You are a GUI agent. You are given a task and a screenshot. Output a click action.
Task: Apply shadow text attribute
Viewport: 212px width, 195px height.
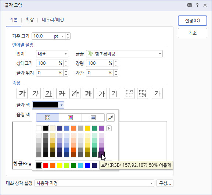tap(88, 93)
